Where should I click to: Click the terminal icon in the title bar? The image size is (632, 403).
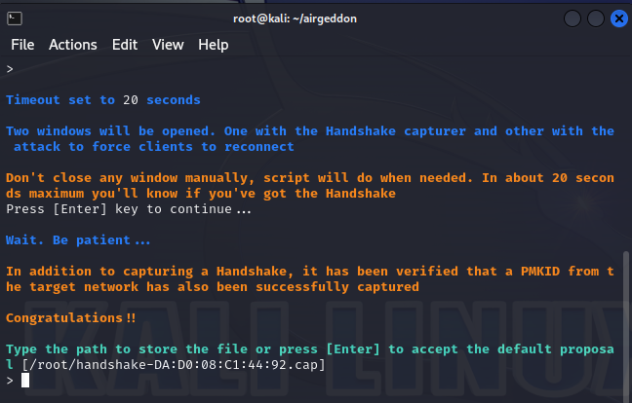[15, 18]
